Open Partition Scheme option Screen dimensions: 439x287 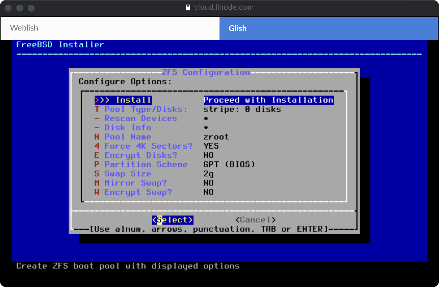point(146,165)
